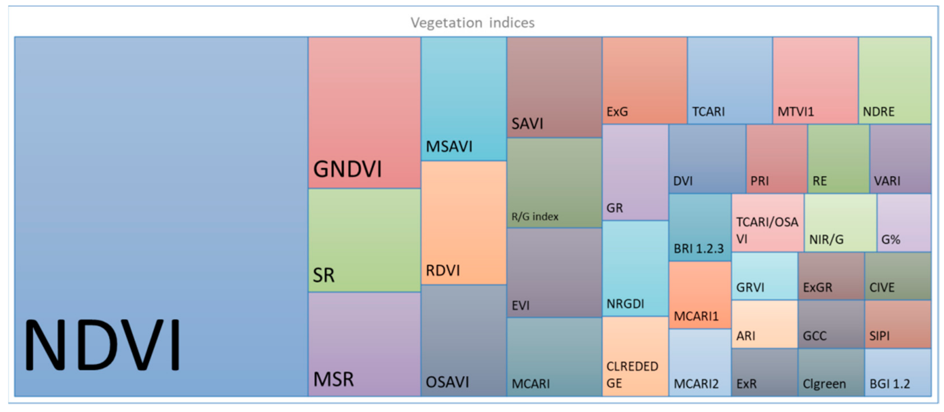The image size is (944, 412).
Task: Select the orange RDVI block
Action: click(x=464, y=222)
